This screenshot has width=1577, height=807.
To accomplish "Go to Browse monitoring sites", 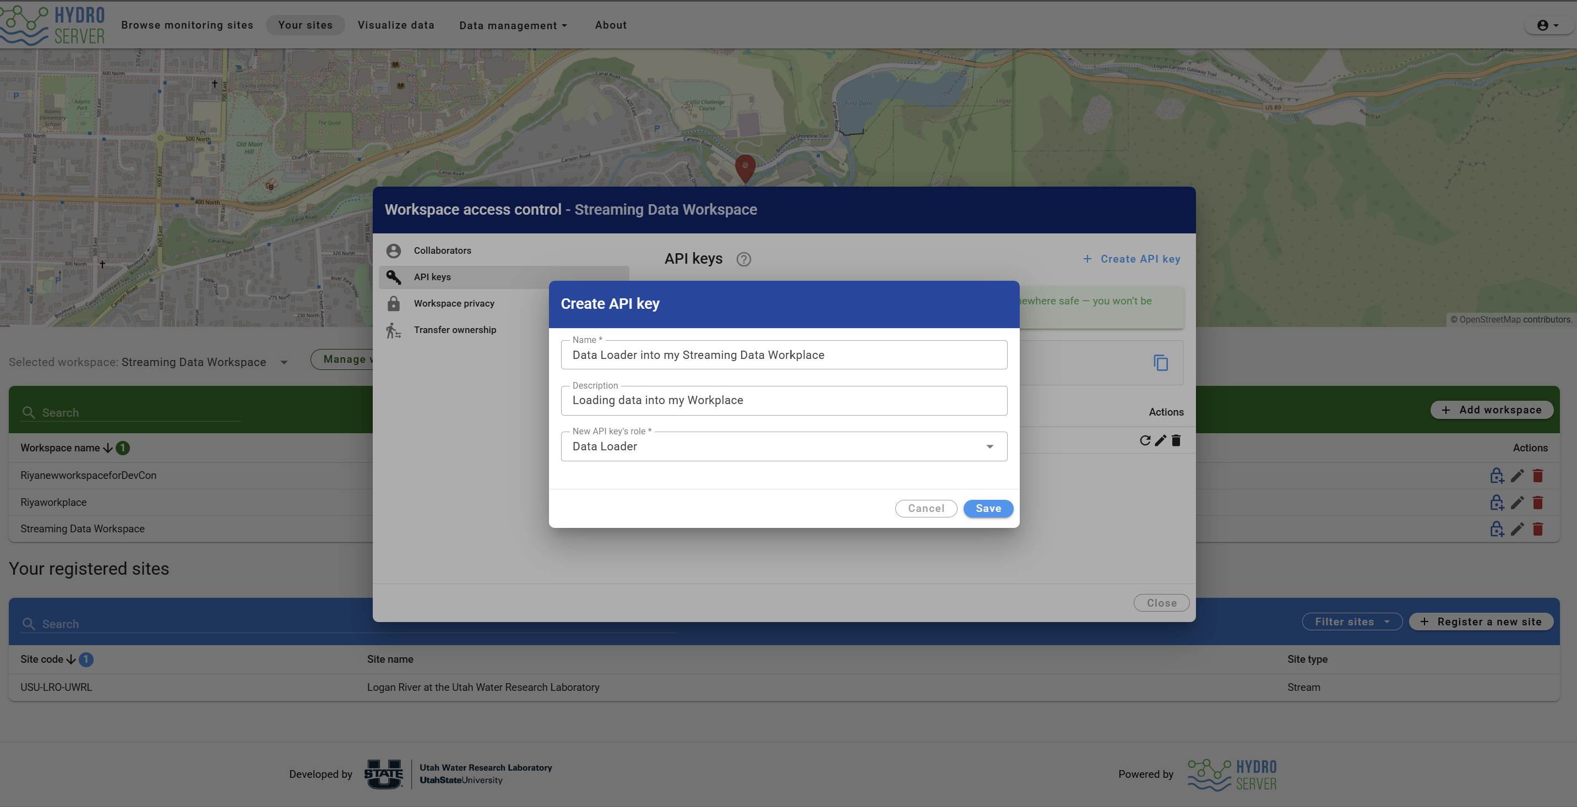I will (187, 25).
